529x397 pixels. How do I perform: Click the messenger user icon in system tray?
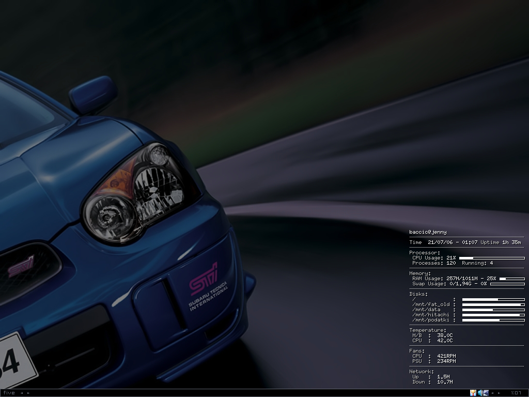[x=473, y=393]
